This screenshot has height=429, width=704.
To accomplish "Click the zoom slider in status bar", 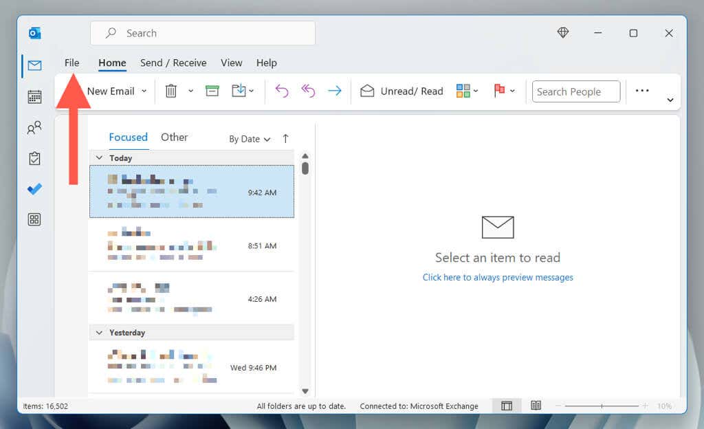I will pyautogui.click(x=602, y=406).
